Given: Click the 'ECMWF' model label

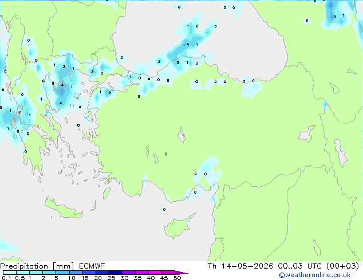Looking at the screenshot, I should point(92,266).
